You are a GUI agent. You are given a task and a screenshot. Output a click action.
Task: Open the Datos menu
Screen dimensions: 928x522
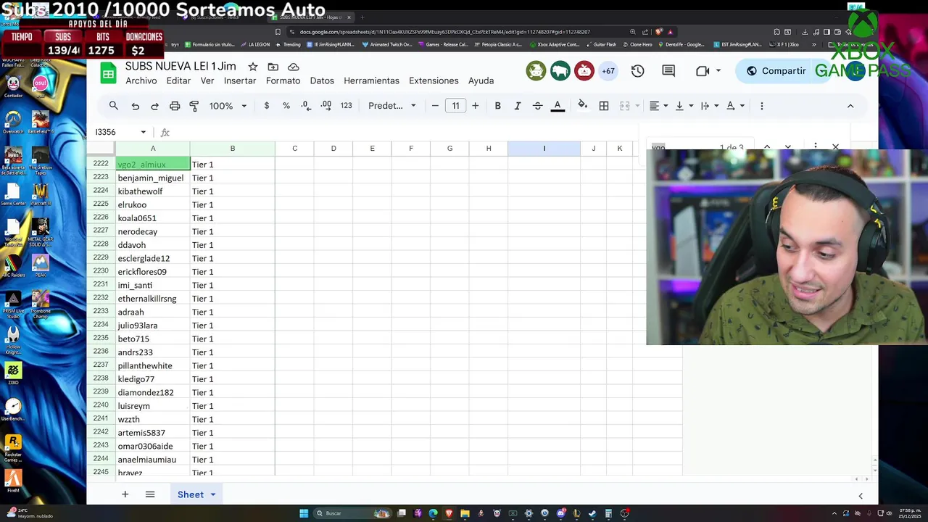(322, 80)
